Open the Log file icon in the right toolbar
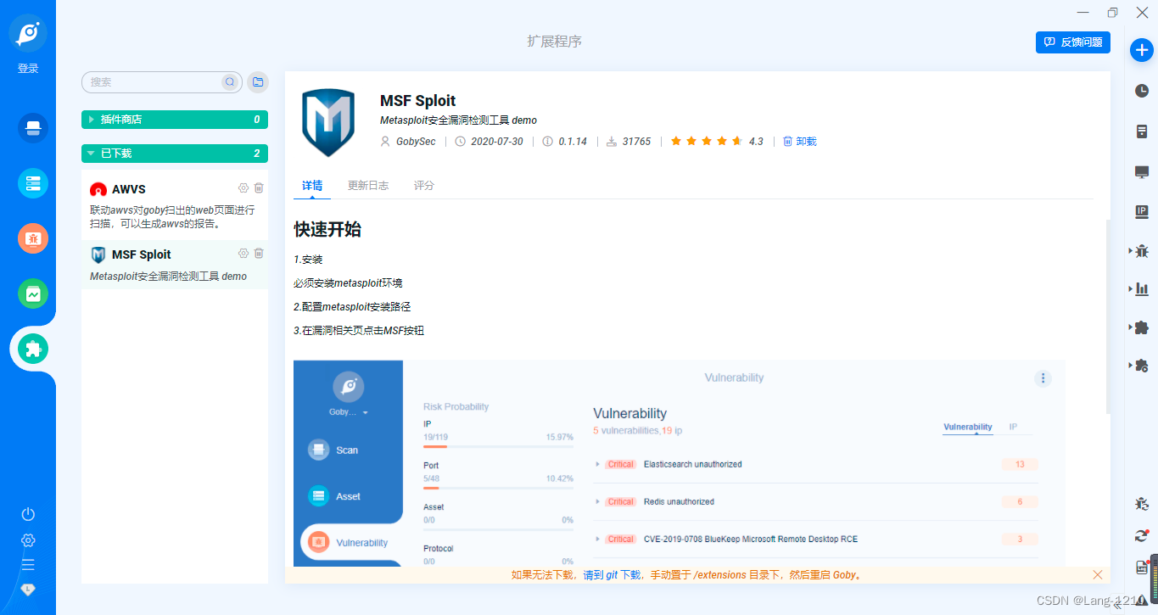1158x615 pixels. click(1142, 567)
